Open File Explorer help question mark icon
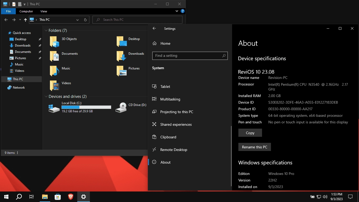Image resolution: width=359 pixels, height=202 pixels. [x=183, y=11]
